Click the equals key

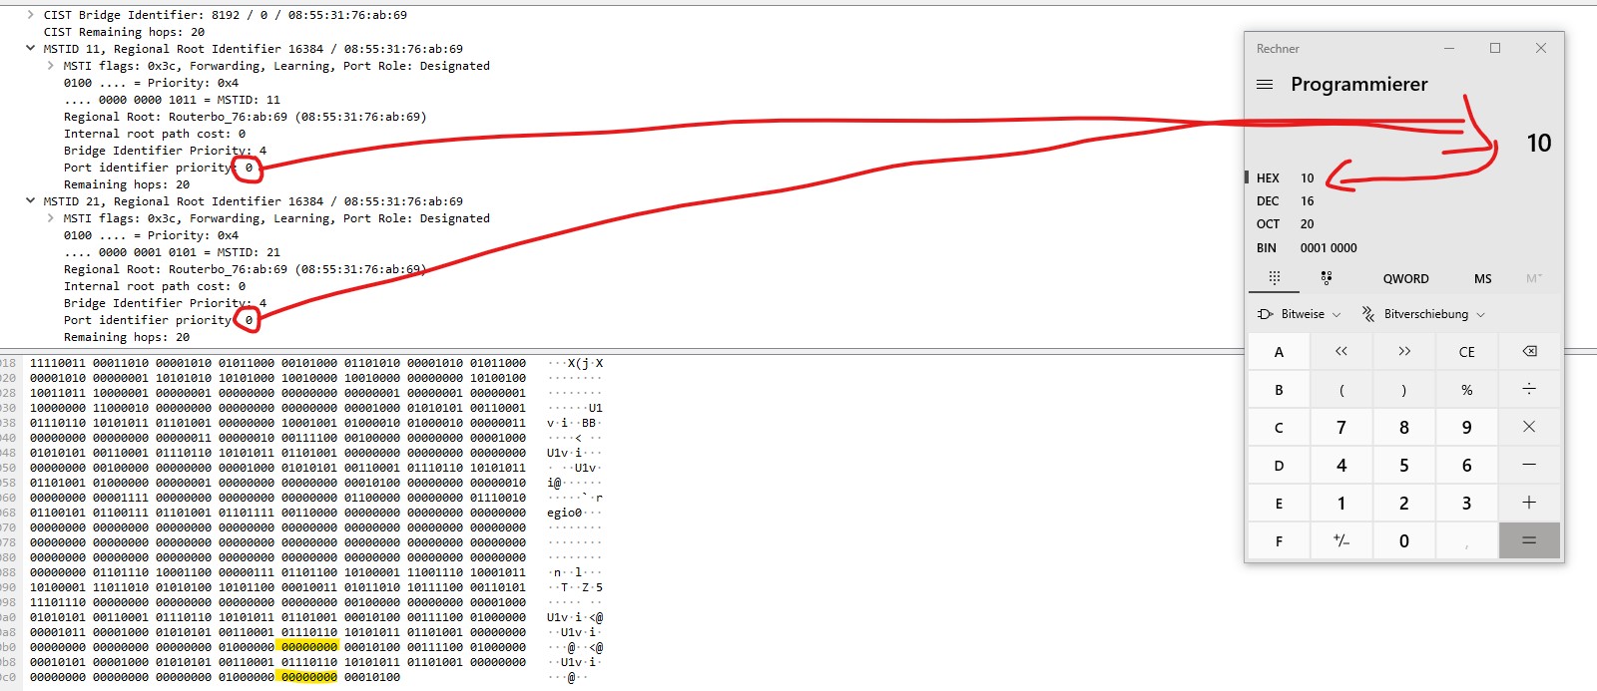pyautogui.click(x=1529, y=540)
